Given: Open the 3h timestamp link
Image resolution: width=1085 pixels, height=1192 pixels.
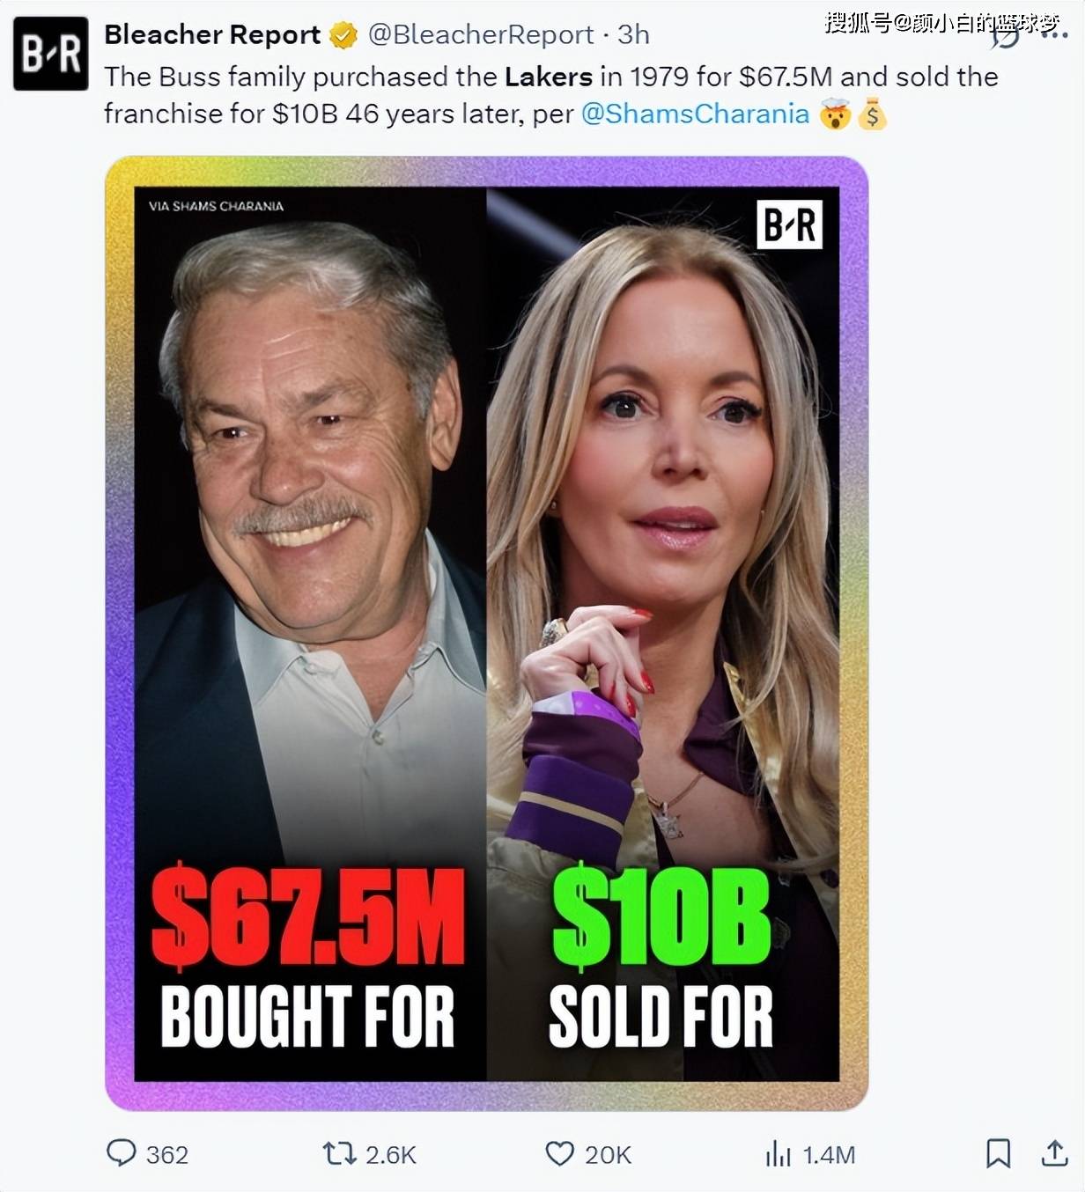Looking at the screenshot, I should point(633,34).
